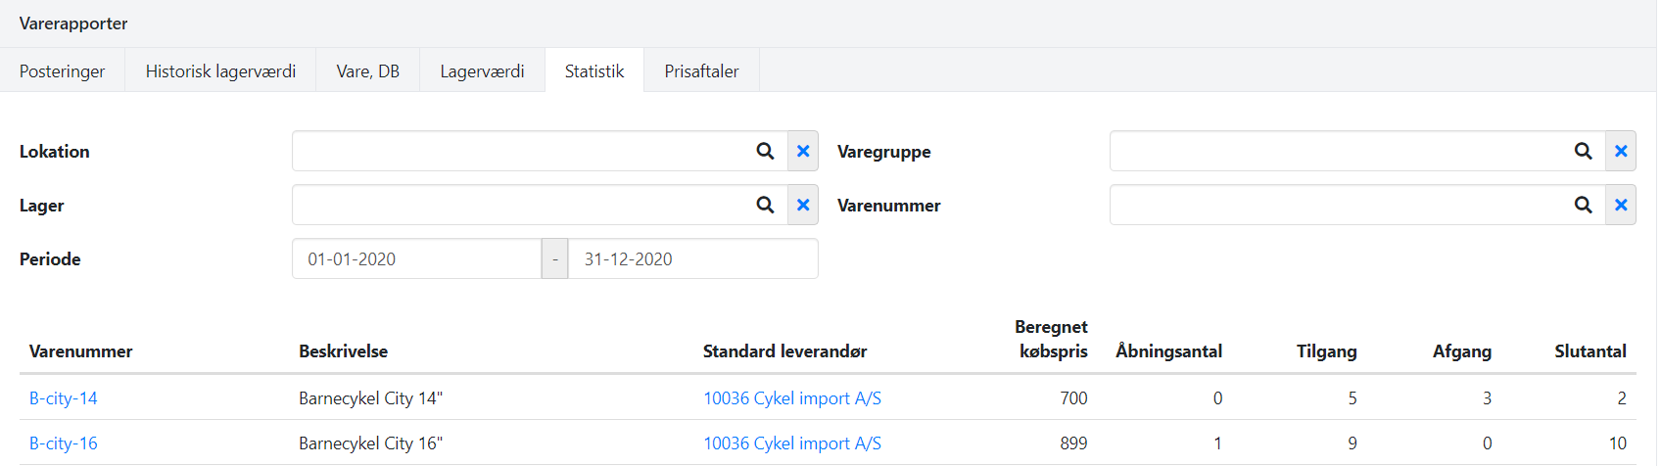Clear the Lager field with X icon
Image resolution: width=1661 pixels, height=466 pixels.
[803, 205]
